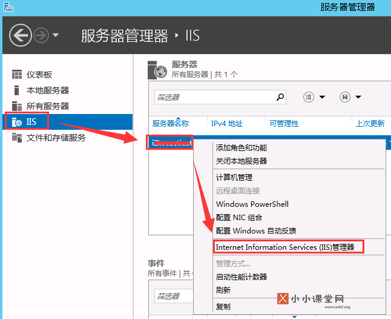The image size is (391, 319).
Task: Click the 所有服务器 servers icon
Action: 17,106
